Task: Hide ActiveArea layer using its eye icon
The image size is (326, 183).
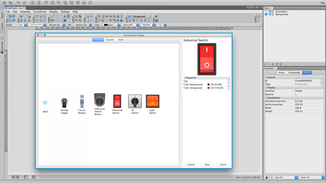Action: coord(270,12)
